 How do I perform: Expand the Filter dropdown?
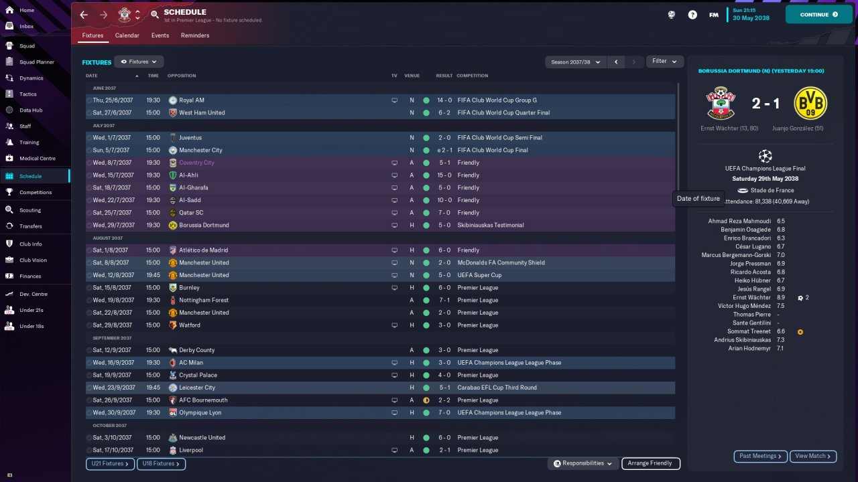pyautogui.click(x=665, y=62)
